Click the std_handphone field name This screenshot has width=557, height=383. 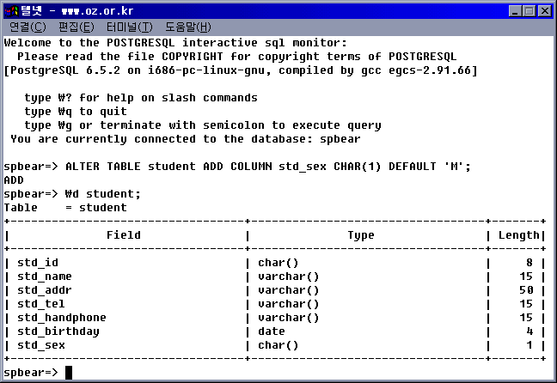click(x=62, y=318)
